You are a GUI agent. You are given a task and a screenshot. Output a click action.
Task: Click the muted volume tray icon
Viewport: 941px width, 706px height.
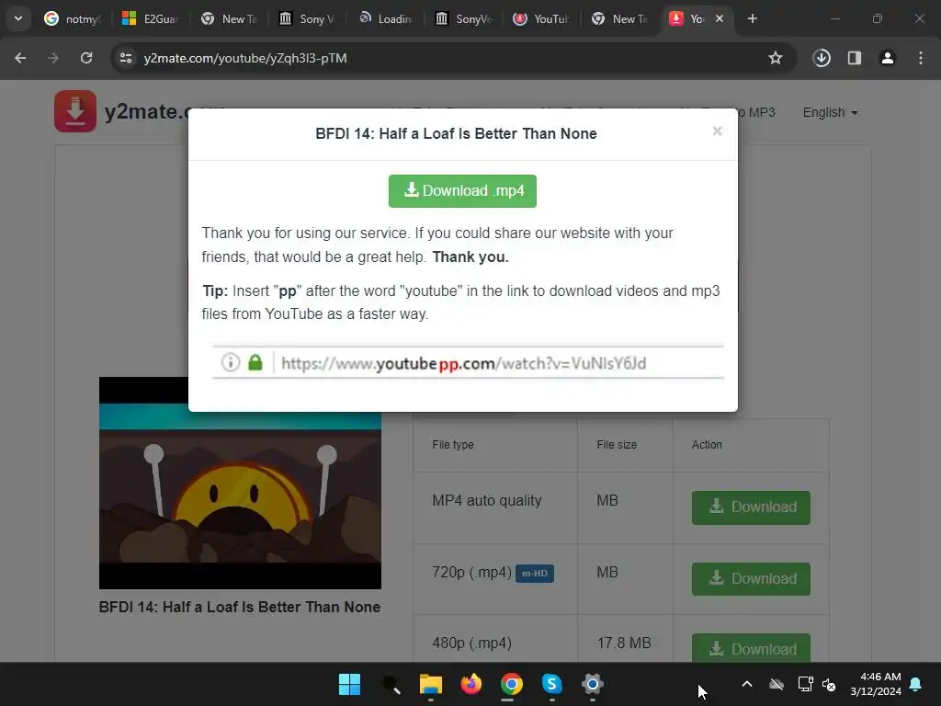(x=829, y=684)
